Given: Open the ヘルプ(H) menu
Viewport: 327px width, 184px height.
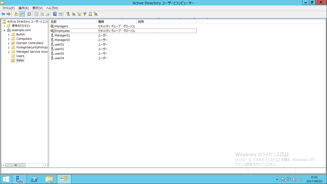Looking at the screenshot, I should click(52, 8).
